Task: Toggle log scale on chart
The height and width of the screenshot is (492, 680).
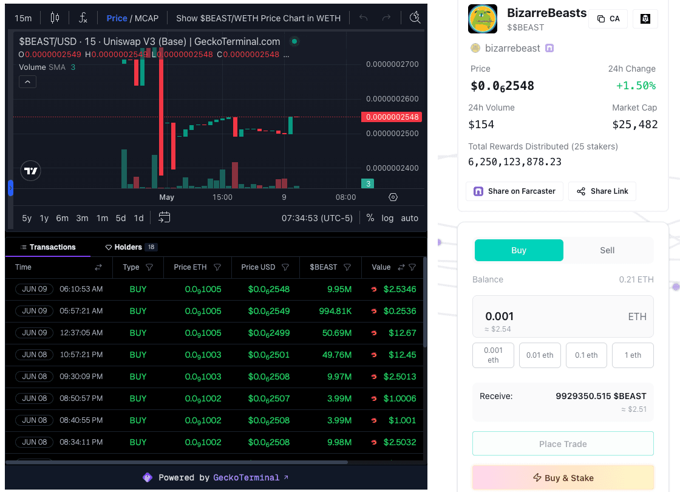Action: [x=387, y=218]
